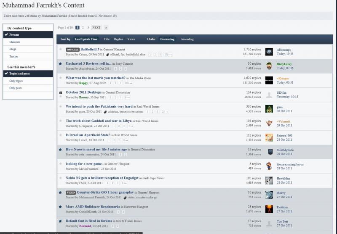Image resolution: width=337 pixels, height=234 pixels.
Task: Open DirtyLarry's profile from last post
Action: [284, 64]
